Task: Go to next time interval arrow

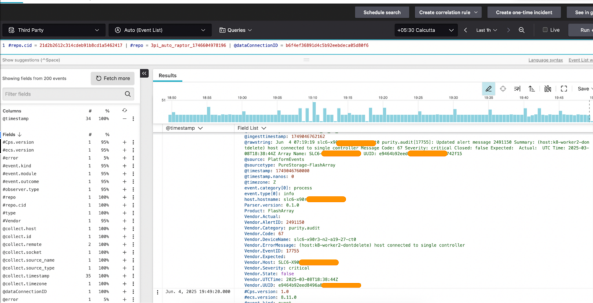Action: [x=508, y=30]
